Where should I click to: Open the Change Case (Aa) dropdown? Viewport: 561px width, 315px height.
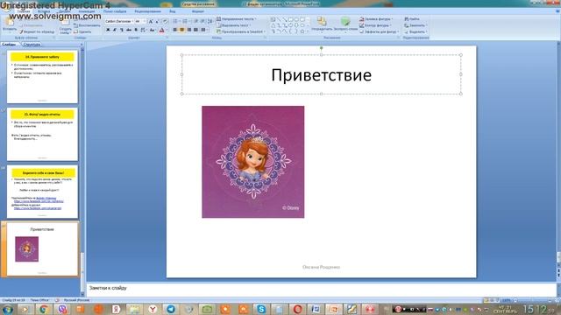click(x=153, y=30)
